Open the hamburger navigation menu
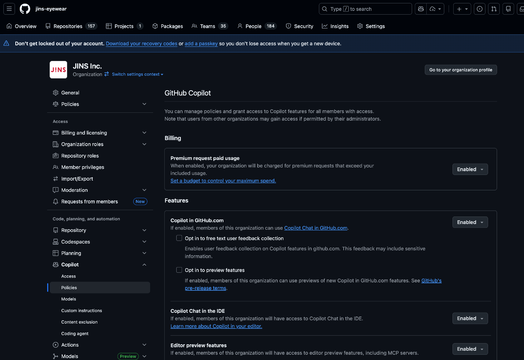This screenshot has height=360, width=524. [x=9, y=9]
